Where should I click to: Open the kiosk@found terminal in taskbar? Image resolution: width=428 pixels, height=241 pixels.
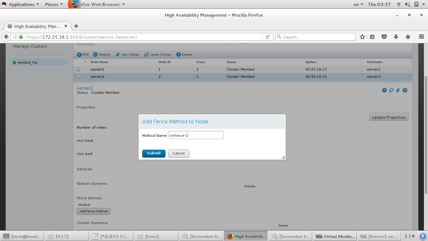(22, 236)
